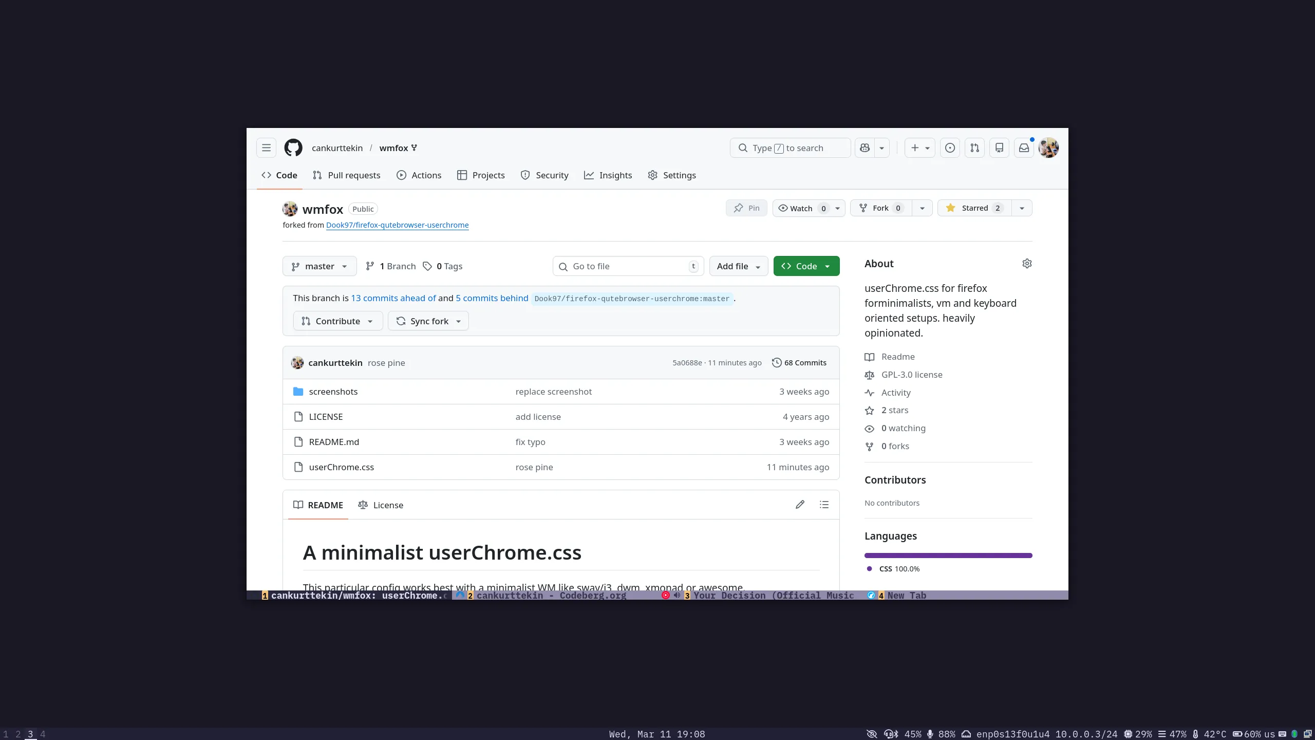Open the master branch dropdown
Image resolution: width=1315 pixels, height=740 pixels.
(319, 266)
